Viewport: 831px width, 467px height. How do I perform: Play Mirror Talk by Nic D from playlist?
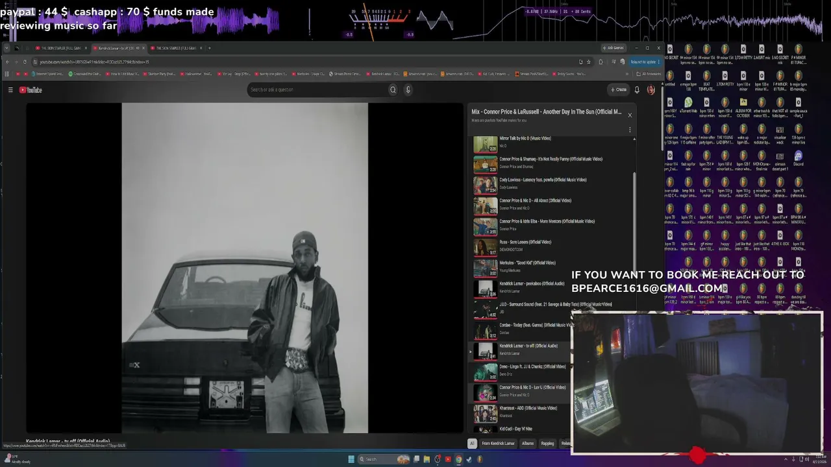point(551,143)
